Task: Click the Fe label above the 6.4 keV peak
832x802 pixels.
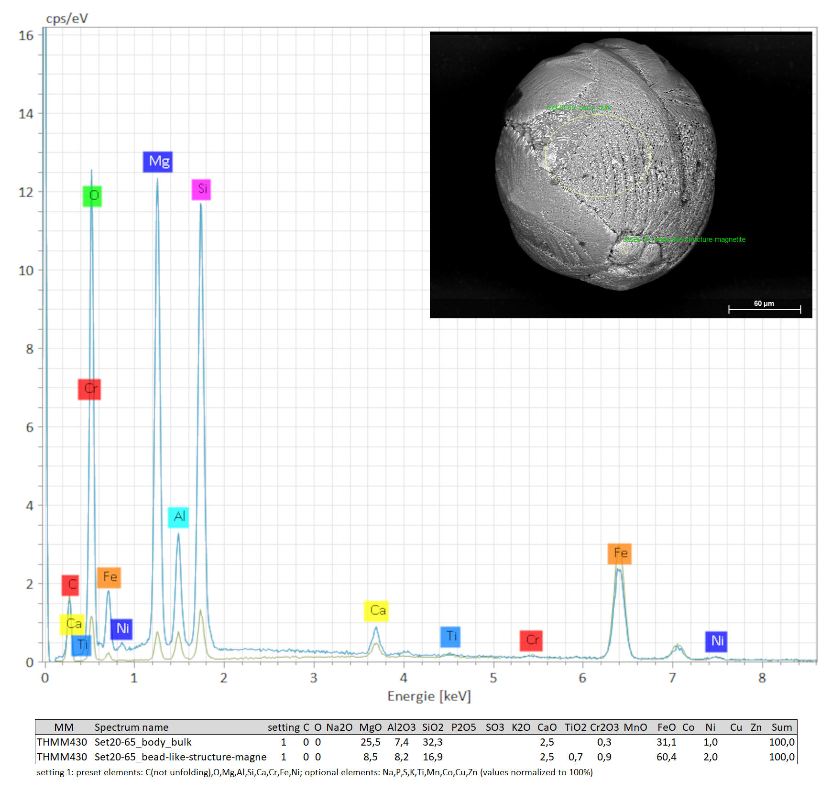Action: point(620,553)
